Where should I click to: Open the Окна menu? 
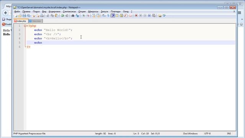coord(126,11)
